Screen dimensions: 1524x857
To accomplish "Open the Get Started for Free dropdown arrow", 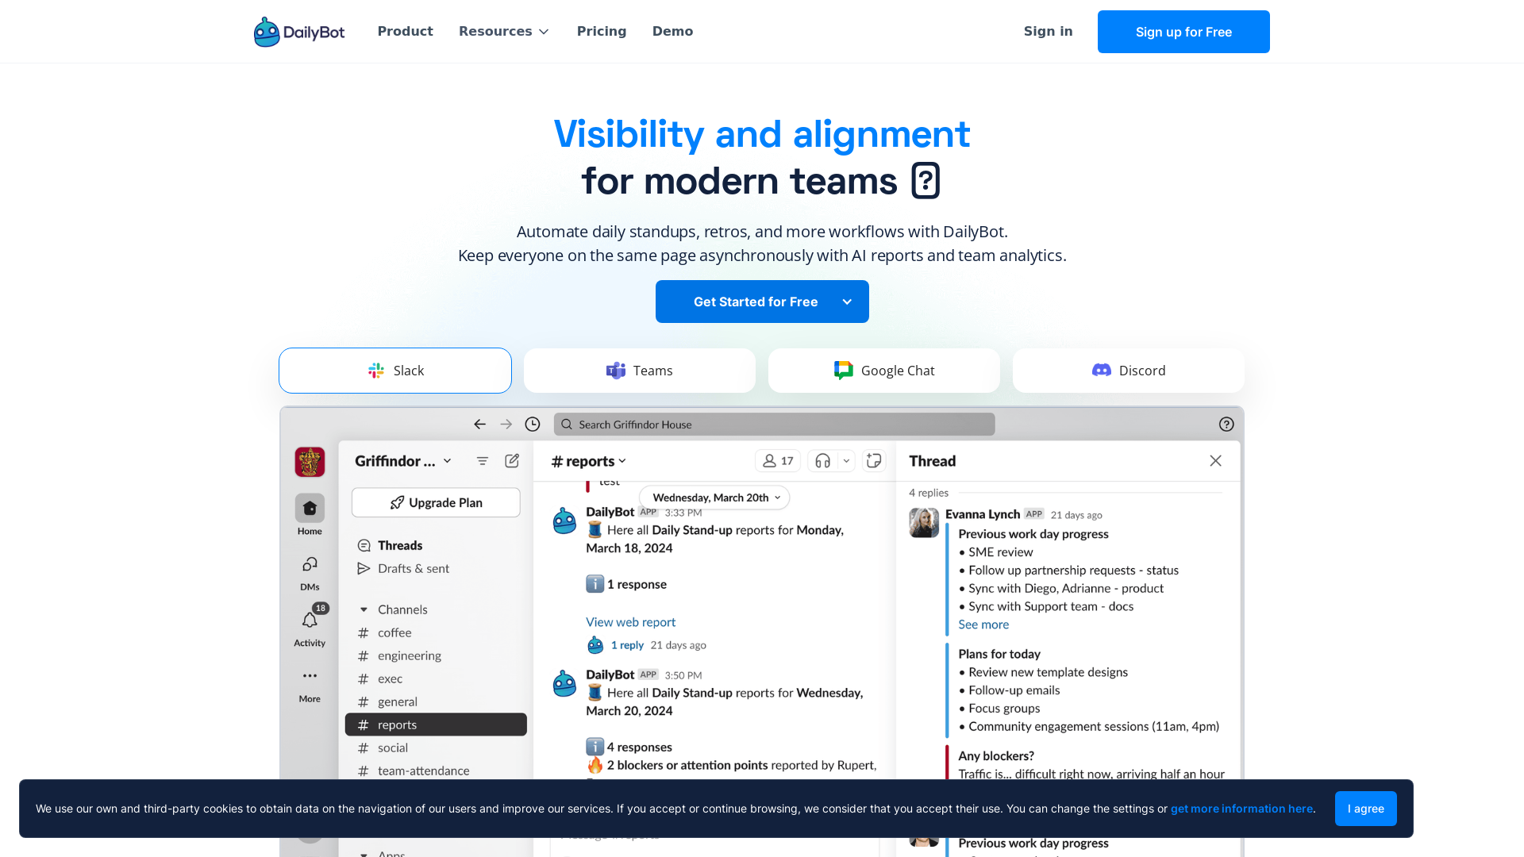I will coord(847,302).
